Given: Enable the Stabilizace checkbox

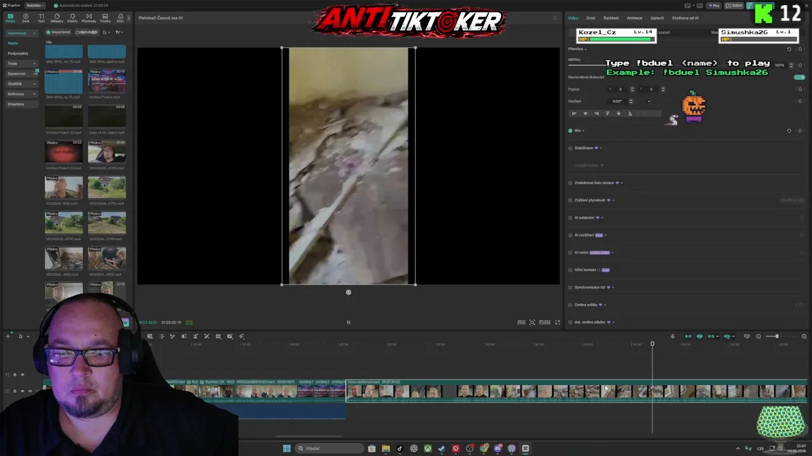Looking at the screenshot, I should click(x=570, y=148).
